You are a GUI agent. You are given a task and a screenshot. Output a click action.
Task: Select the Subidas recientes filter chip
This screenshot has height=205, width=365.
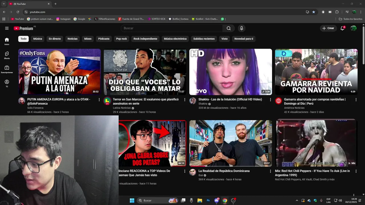coord(204,39)
